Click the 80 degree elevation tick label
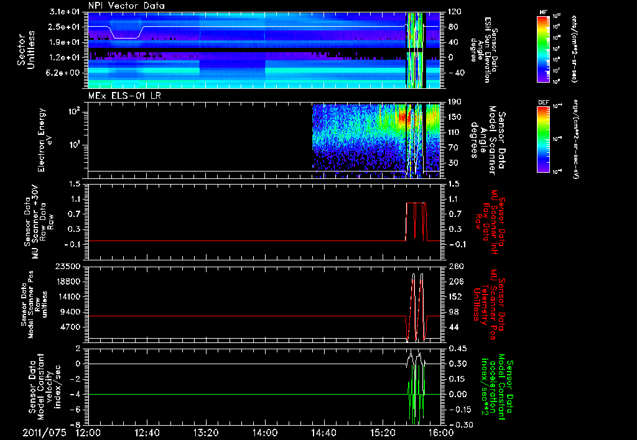The height and width of the screenshot is (440, 637). click(x=453, y=27)
